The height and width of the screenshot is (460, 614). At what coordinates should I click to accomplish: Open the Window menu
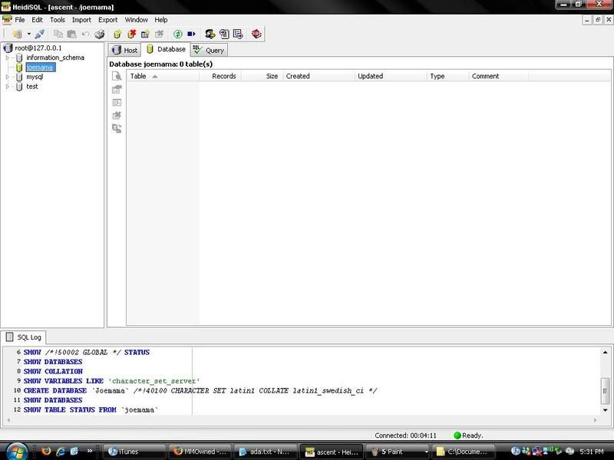click(x=136, y=20)
